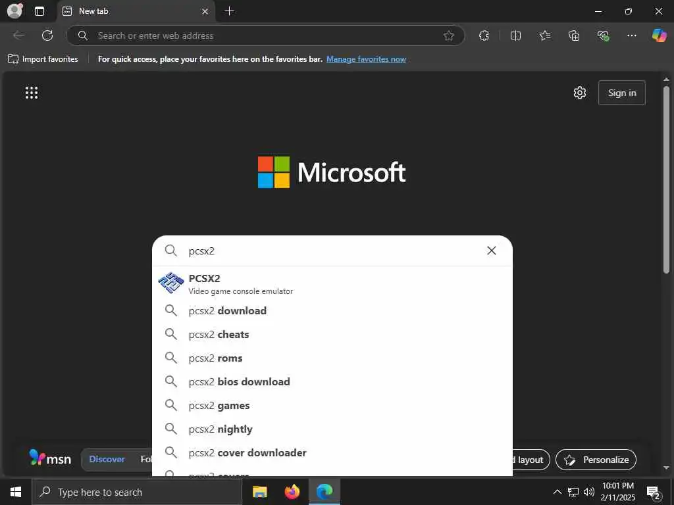Select the pcsx2 bios download suggestion
The height and width of the screenshot is (505, 674).
[332, 381]
